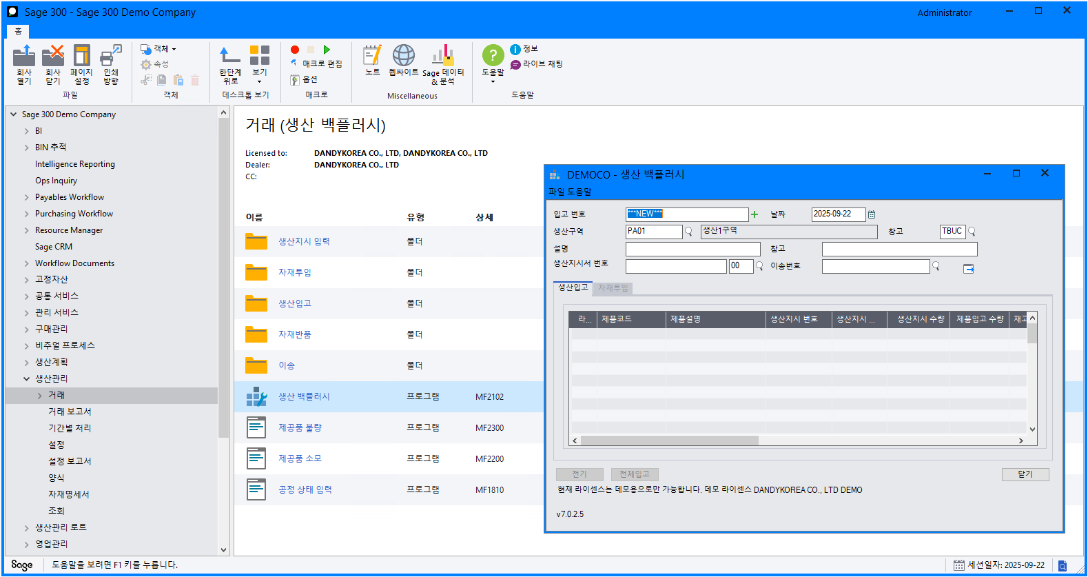1088x577 pixels.
Task: Click the 제공품 소모 program icon
Action: click(256, 458)
